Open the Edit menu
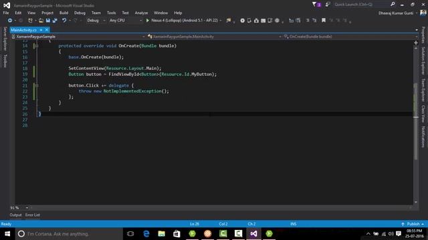The width and height of the screenshot is (428, 240). tap(18, 13)
